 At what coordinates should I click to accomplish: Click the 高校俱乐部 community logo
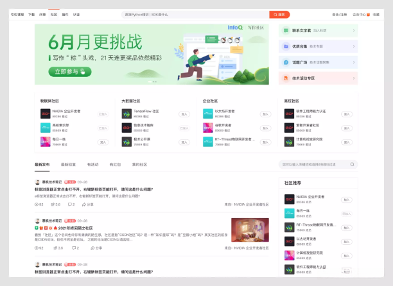tap(46, 128)
